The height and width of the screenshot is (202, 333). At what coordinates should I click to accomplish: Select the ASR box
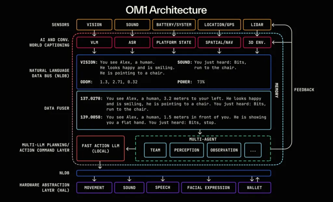[x=132, y=42]
